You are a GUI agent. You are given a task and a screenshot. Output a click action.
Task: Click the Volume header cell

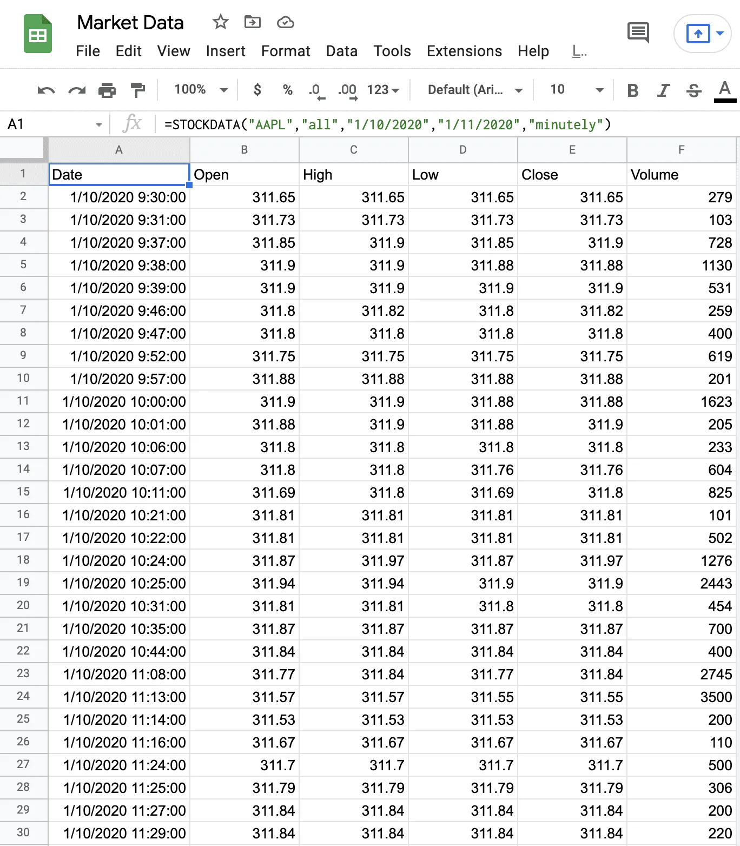tap(682, 174)
